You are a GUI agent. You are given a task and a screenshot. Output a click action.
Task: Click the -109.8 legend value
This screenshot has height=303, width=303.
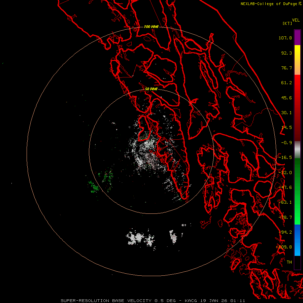coord(284,247)
